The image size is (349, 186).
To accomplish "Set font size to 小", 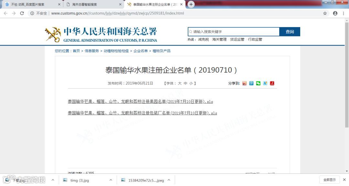I will point(191,83).
